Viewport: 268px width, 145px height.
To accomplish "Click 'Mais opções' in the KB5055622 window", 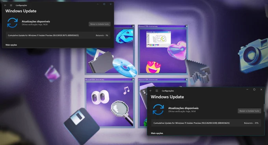I will (11, 45).
